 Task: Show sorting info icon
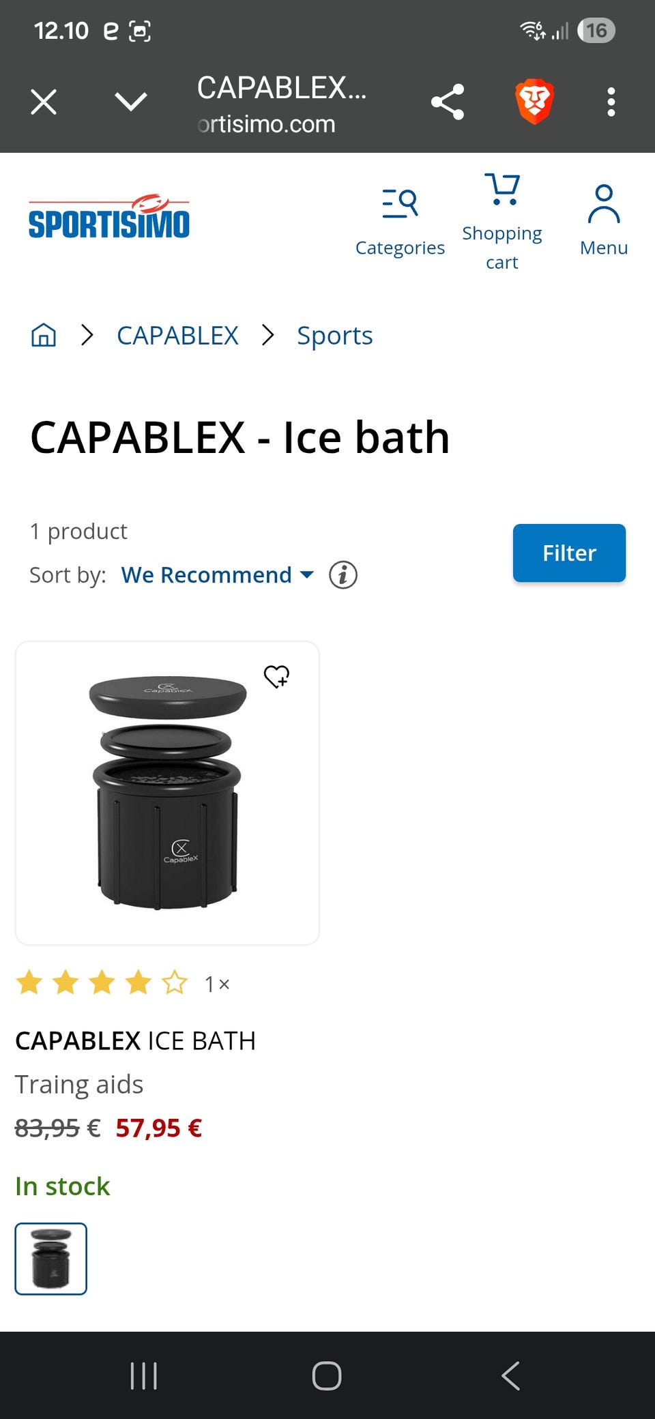pyautogui.click(x=343, y=575)
